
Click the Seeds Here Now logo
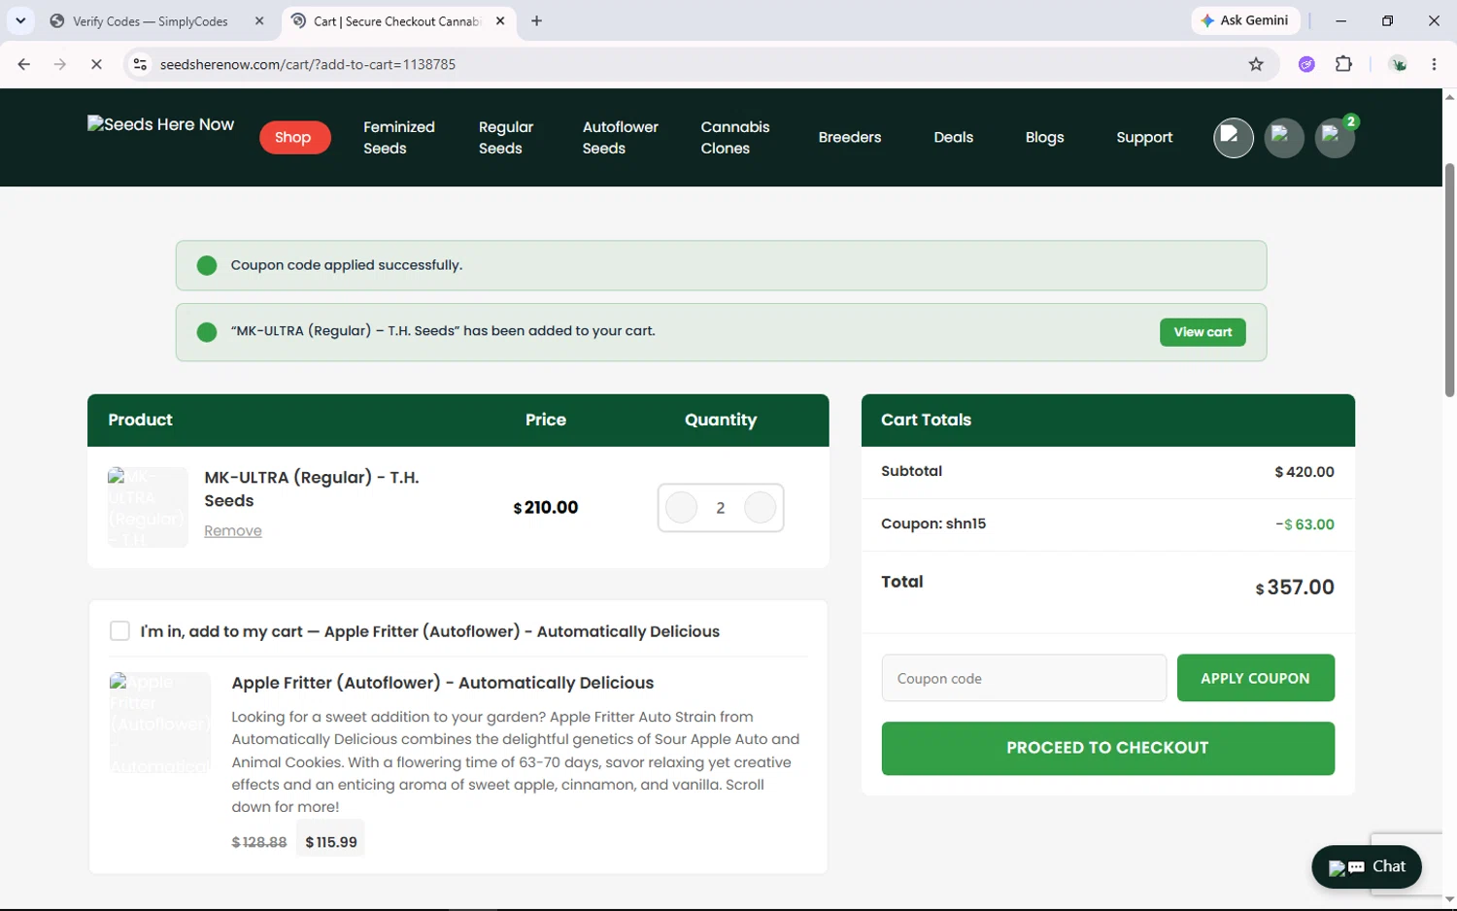(x=160, y=124)
